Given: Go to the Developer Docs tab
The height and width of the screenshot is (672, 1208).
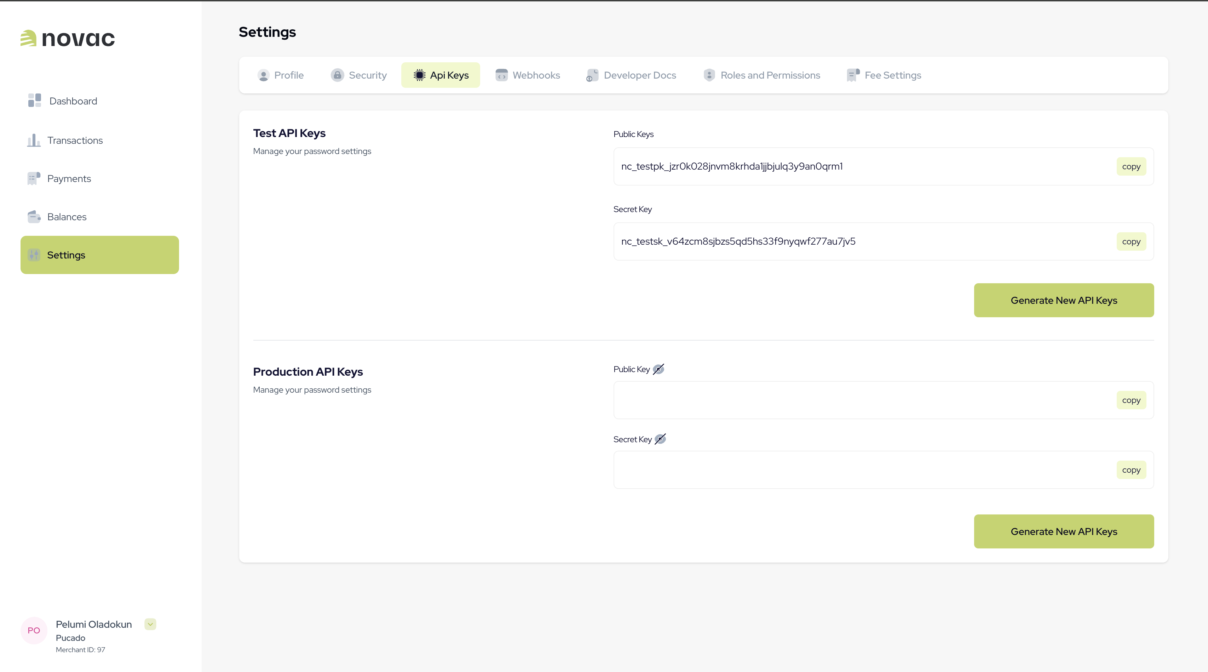Looking at the screenshot, I should point(631,75).
